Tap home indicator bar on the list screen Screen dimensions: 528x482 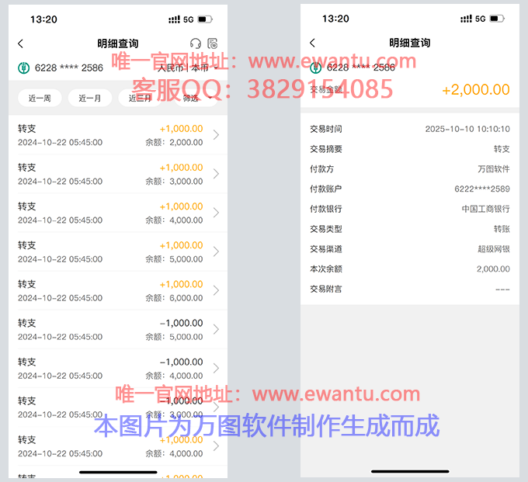[x=118, y=472]
